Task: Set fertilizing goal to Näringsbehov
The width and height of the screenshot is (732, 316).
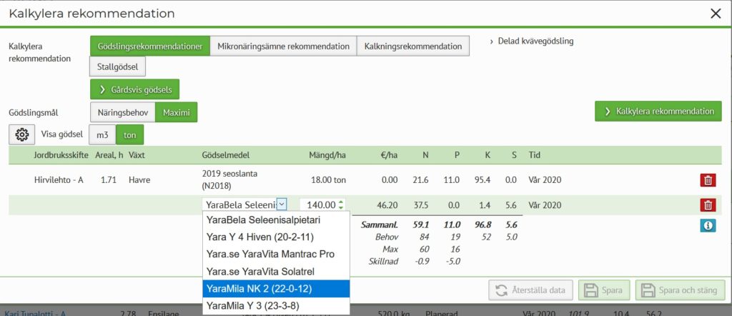Action: tap(123, 112)
